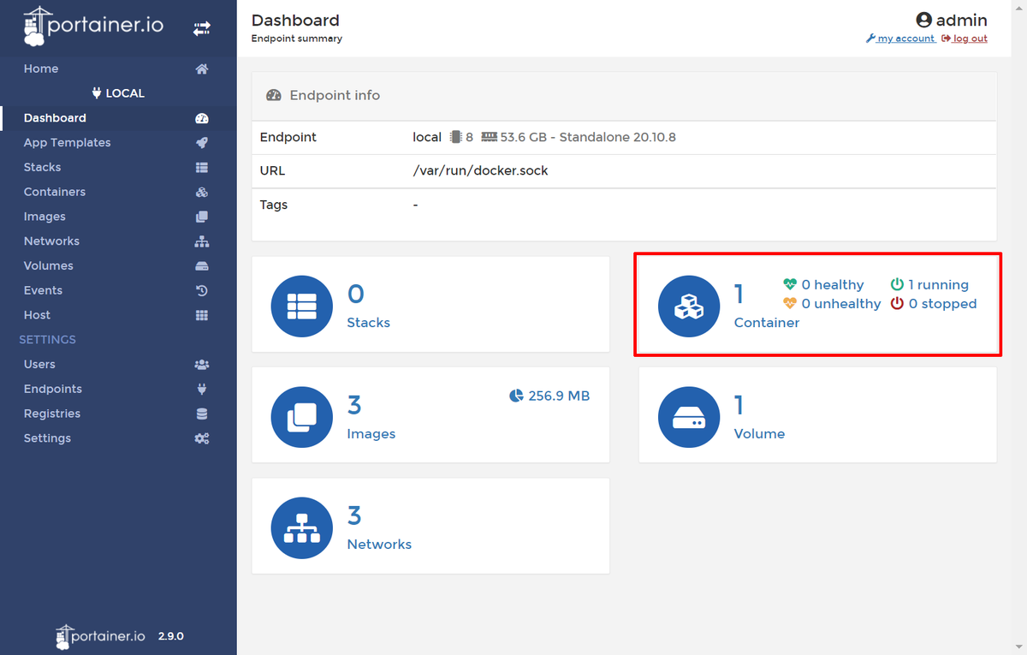
Task: Click the Networks sitemap icon in sidebar
Action: click(x=202, y=241)
